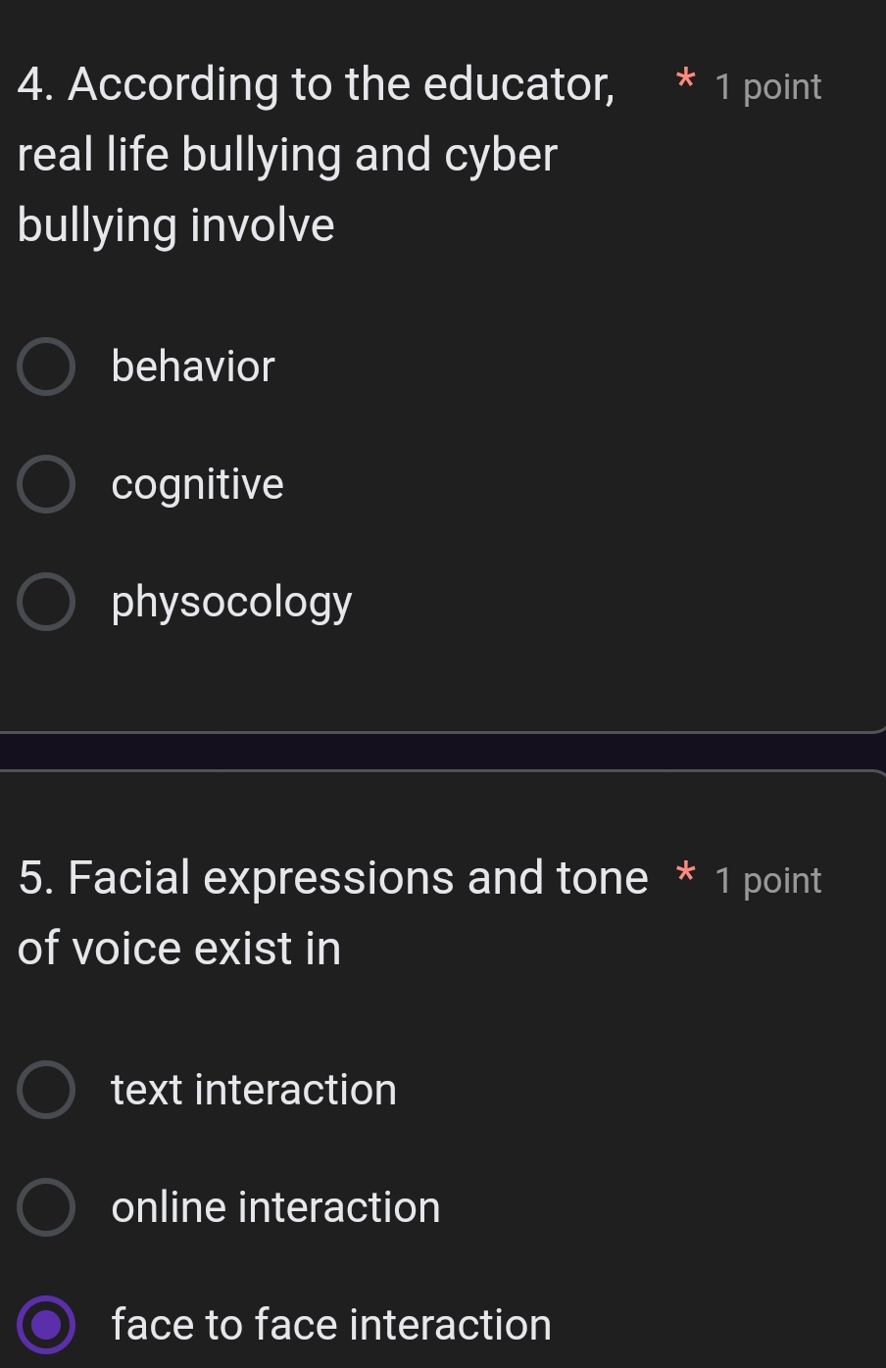This screenshot has height=1368, width=886.
Task: Click the text interaction label text
Action: (253, 1089)
